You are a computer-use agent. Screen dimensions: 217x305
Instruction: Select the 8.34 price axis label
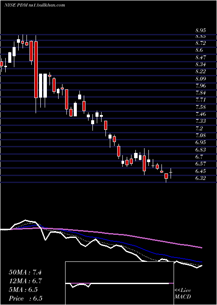click(201, 64)
